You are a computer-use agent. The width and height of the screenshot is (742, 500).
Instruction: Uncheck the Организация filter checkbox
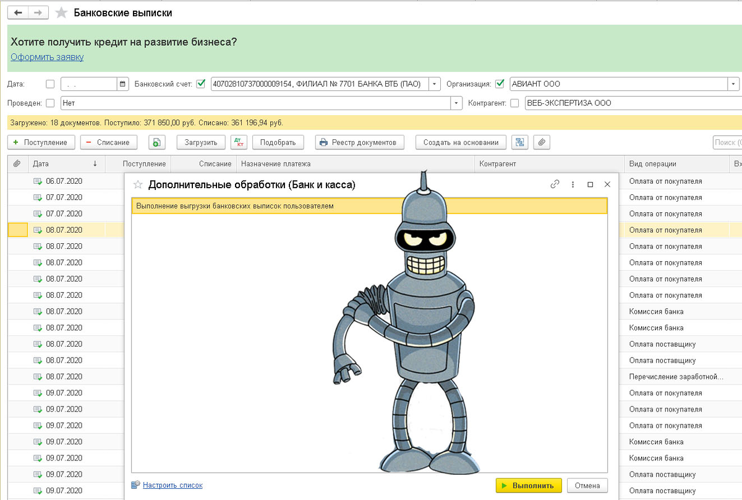click(x=500, y=84)
